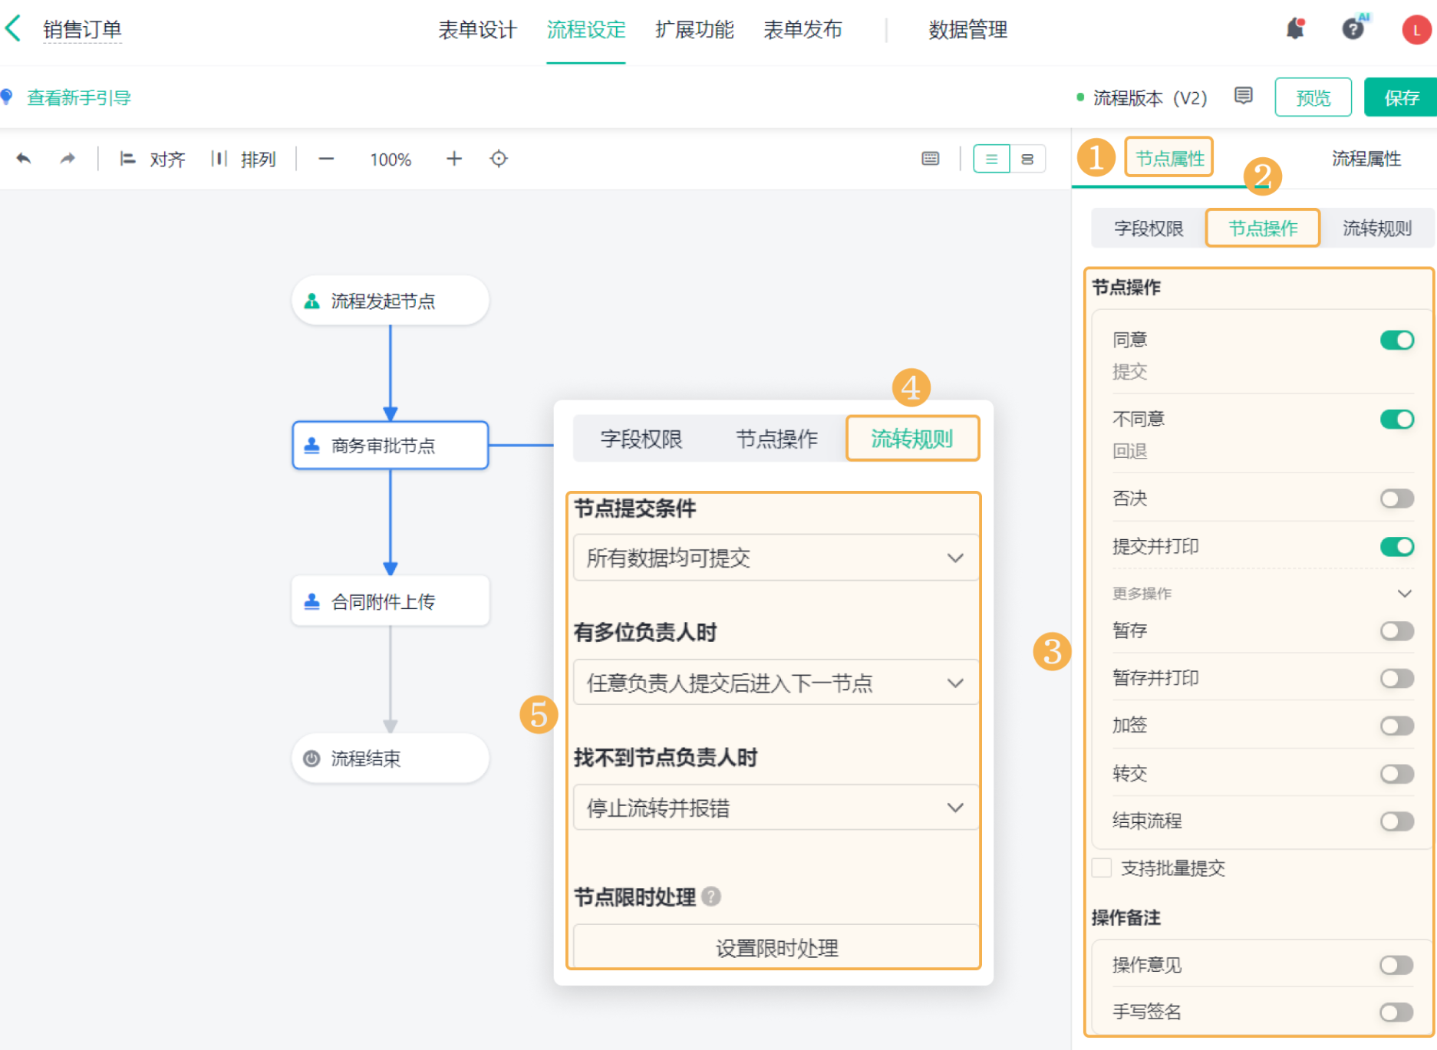Select 节点操作 tab in right panel
The width and height of the screenshot is (1437, 1050).
click(1263, 228)
